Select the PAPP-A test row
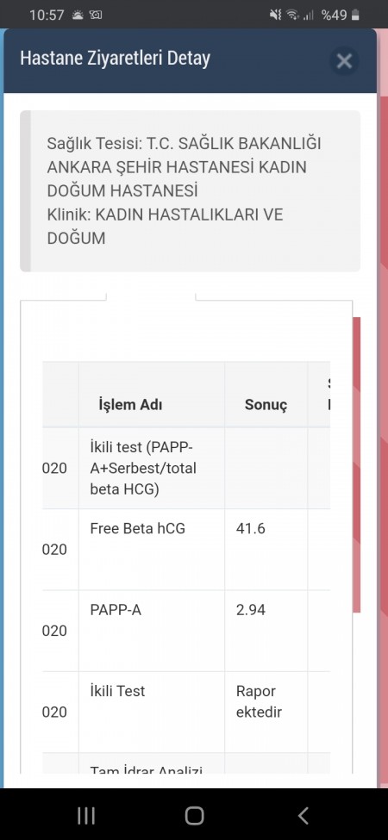388x840 pixels. [x=186, y=631]
